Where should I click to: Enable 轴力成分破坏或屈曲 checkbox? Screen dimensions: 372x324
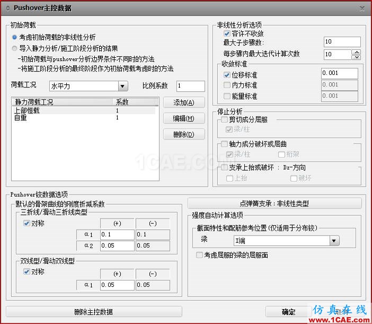click(224, 144)
